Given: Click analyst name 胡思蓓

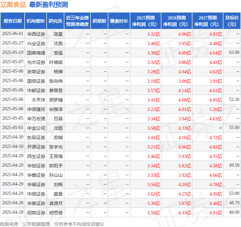Looking at the screenshot, I should 56,213.
